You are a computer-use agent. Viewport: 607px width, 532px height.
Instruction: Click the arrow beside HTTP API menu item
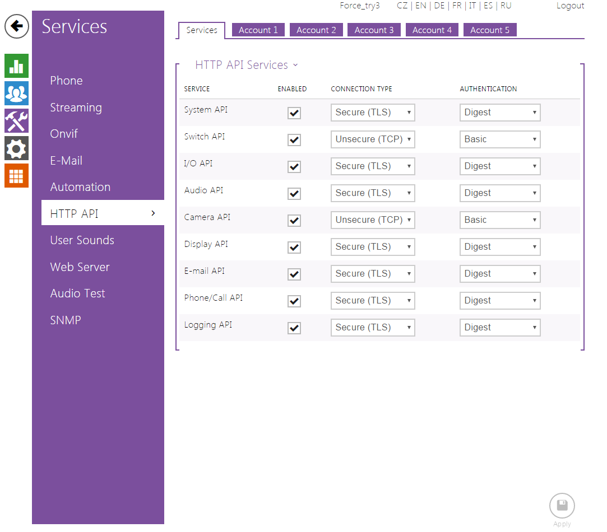153,213
